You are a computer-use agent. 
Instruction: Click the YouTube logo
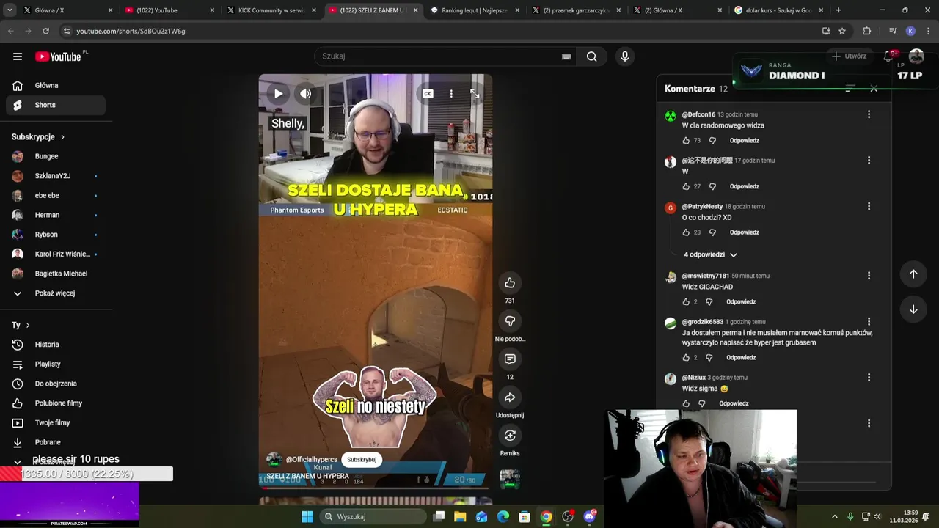click(x=58, y=56)
